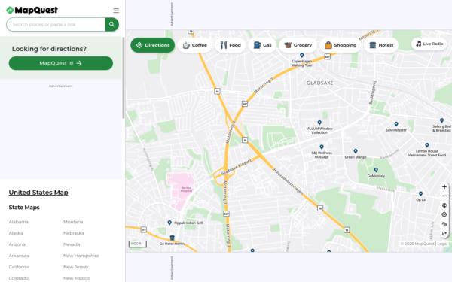Click the green search magnifier button
This screenshot has height=282, width=452.
[x=111, y=25]
